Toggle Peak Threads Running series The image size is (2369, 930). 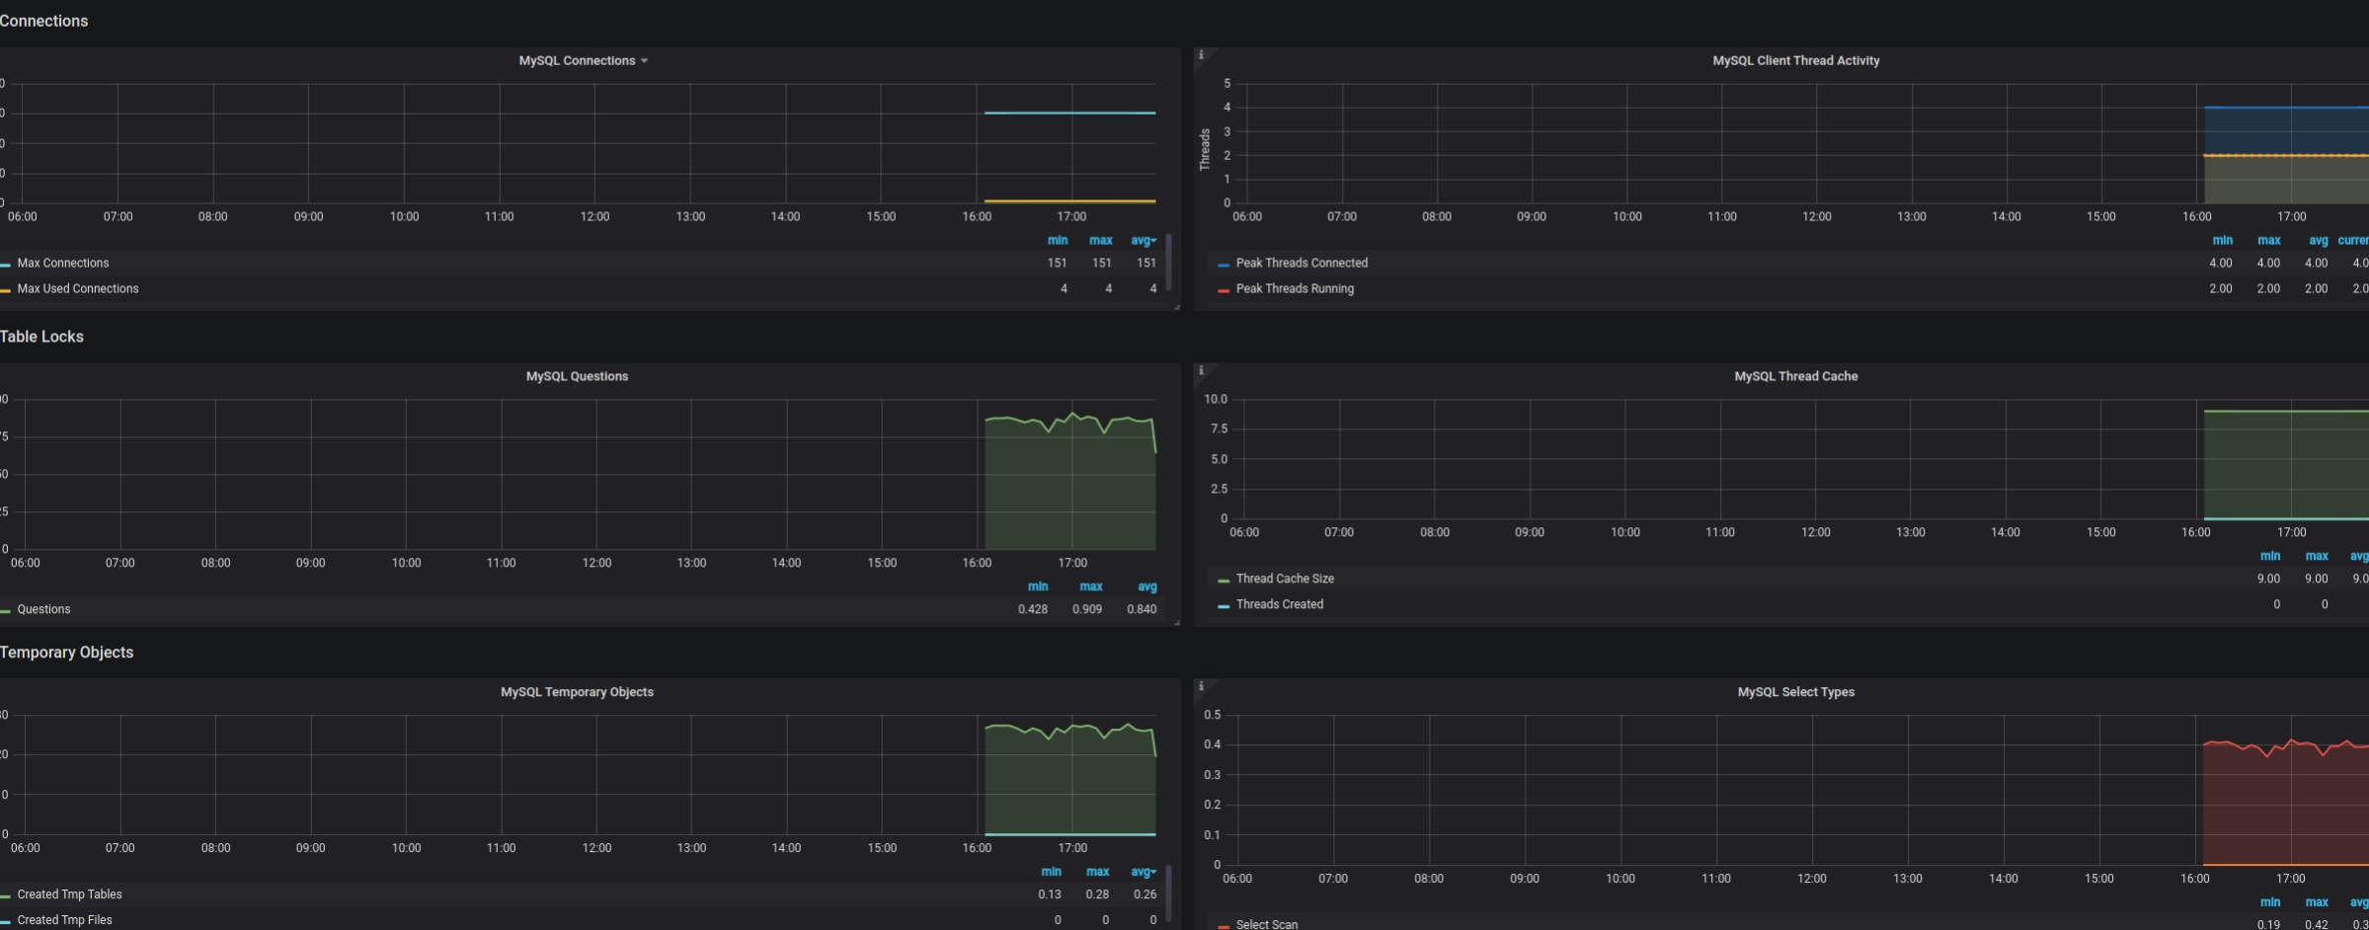(x=1295, y=289)
